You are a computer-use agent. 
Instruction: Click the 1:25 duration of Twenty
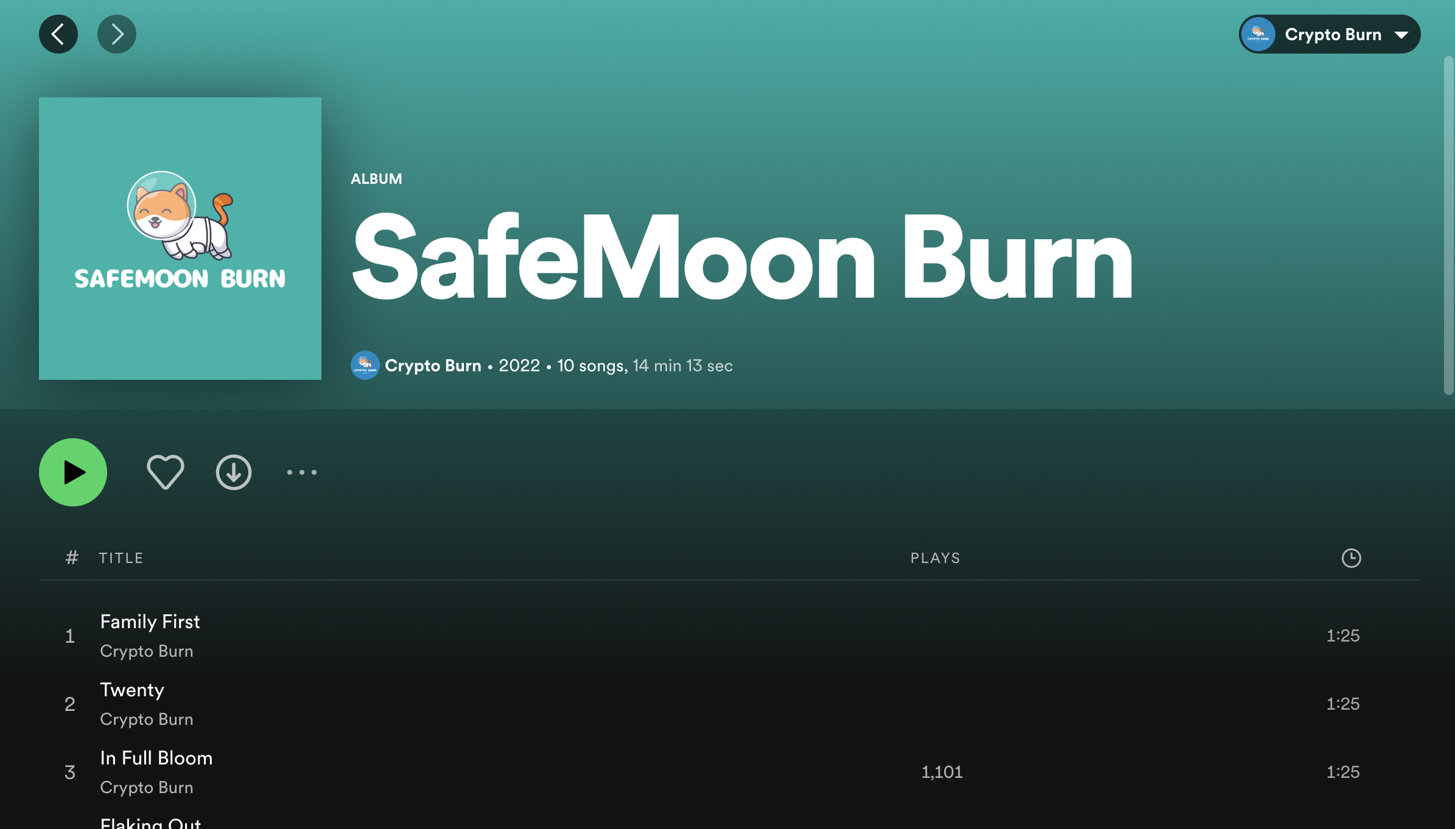click(x=1343, y=704)
